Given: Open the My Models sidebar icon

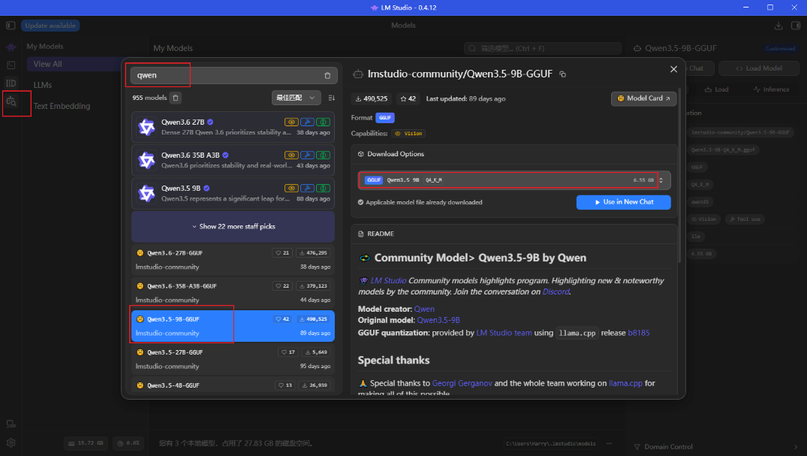Looking at the screenshot, I should pos(11,83).
